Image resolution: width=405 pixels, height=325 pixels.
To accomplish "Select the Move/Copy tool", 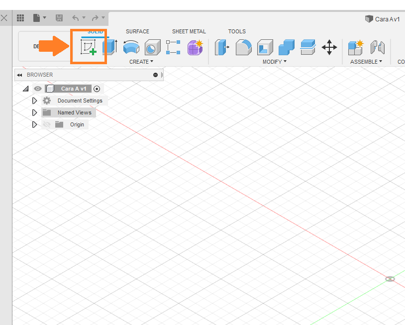I will pos(329,46).
